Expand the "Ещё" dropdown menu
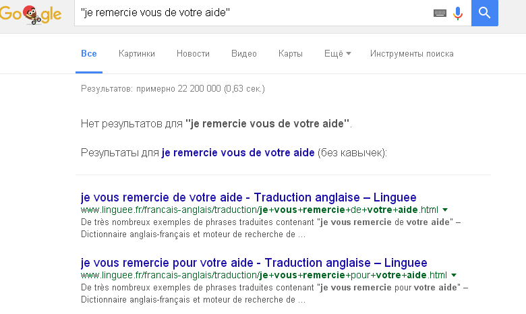The width and height of the screenshot is (526, 314). coord(337,54)
